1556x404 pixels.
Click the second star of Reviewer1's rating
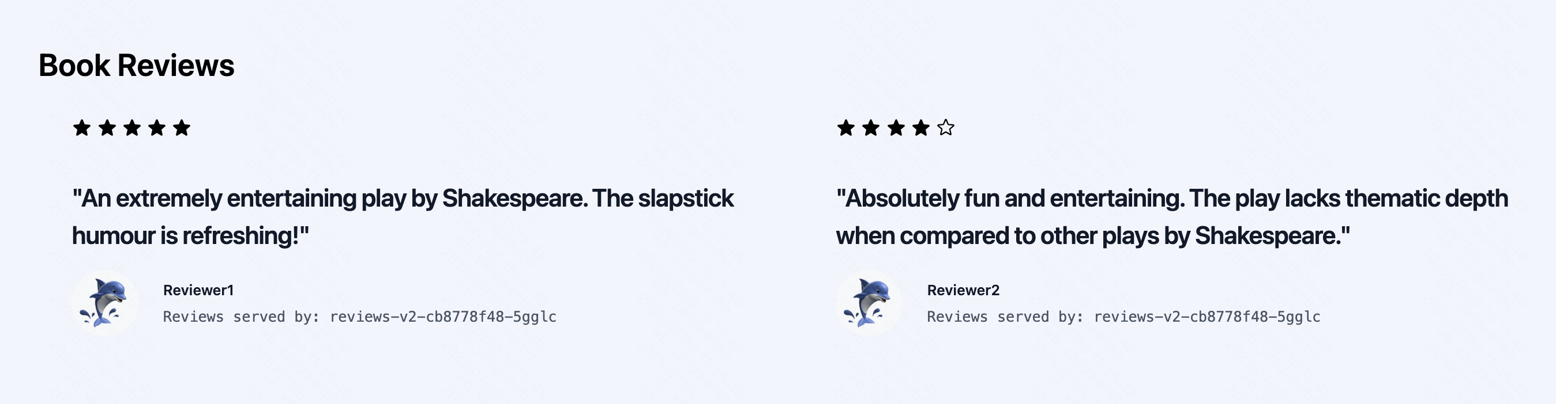tap(107, 128)
